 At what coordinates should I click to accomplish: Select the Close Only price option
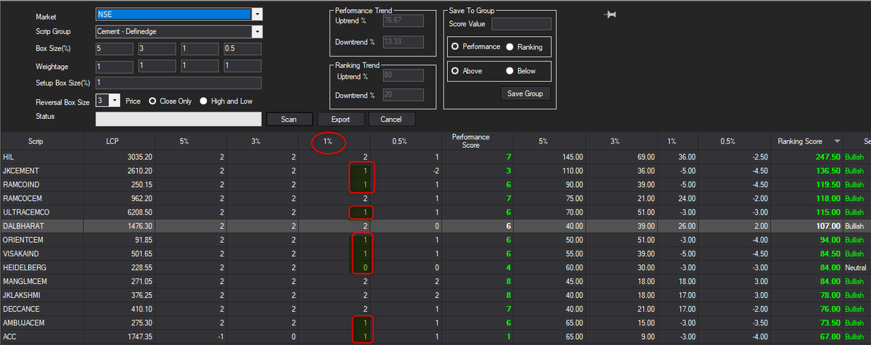pyautogui.click(x=153, y=101)
